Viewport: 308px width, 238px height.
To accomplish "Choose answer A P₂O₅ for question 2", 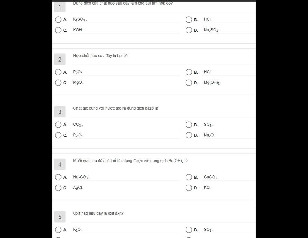I will point(58,72).
